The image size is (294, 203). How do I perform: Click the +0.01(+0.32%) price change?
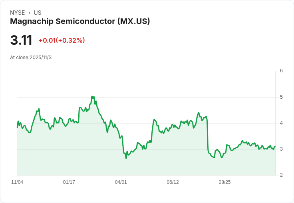[62, 40]
